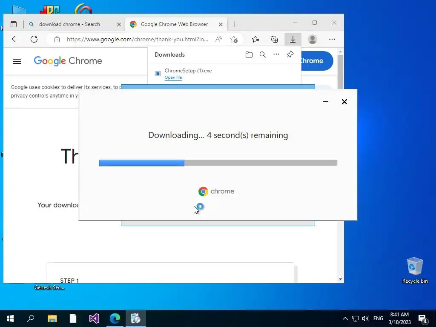Close the 'download chrome - Search' tab
The image size is (436, 327).
(119, 24)
